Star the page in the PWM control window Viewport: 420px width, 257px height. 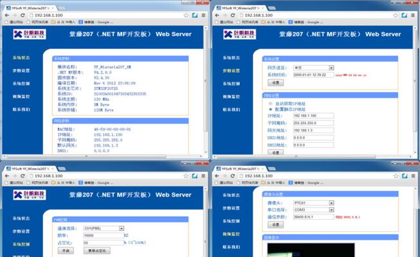tap(186, 176)
